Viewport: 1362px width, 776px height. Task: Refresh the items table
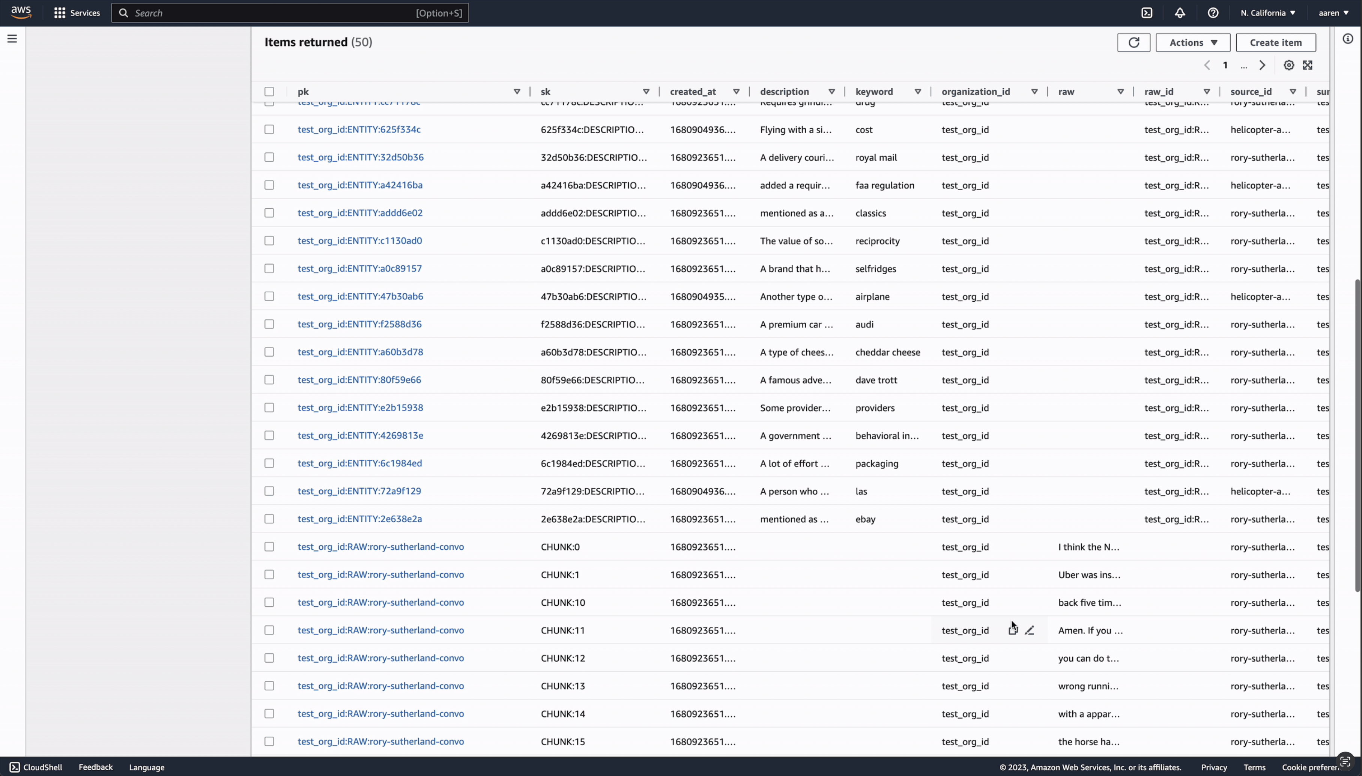1133,43
